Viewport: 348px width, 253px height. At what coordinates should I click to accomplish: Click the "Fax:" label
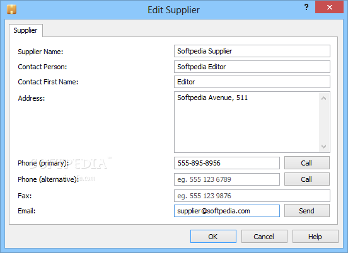point(25,196)
